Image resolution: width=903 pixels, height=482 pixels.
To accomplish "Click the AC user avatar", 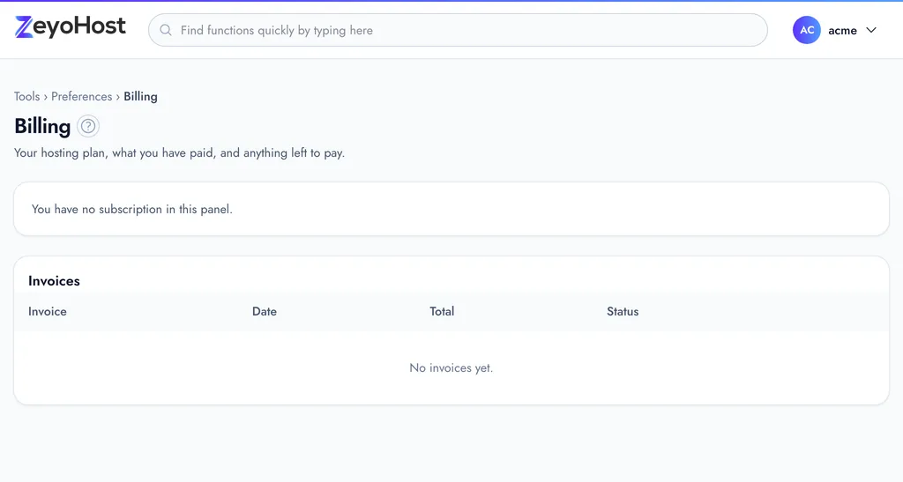I will click(x=807, y=30).
